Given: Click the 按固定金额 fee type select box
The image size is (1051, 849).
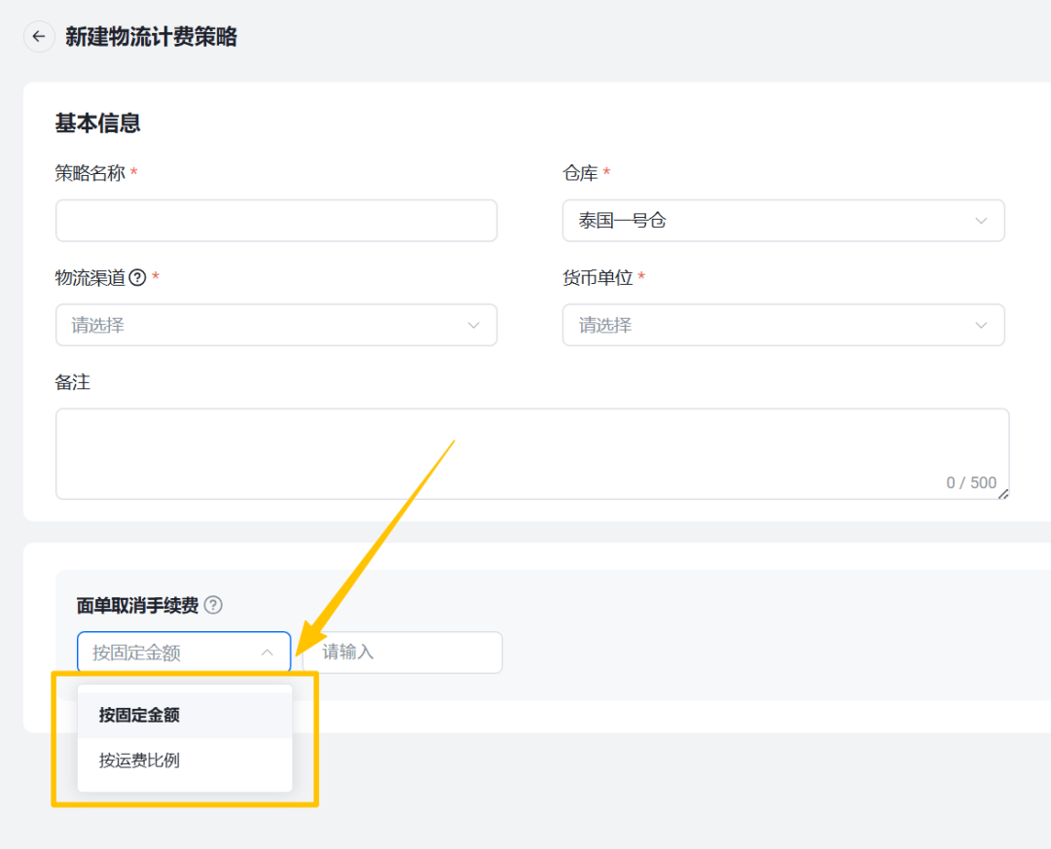Looking at the screenshot, I should click(170, 653).
